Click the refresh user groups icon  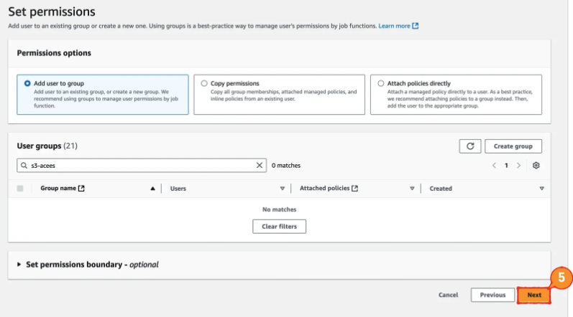coord(470,146)
